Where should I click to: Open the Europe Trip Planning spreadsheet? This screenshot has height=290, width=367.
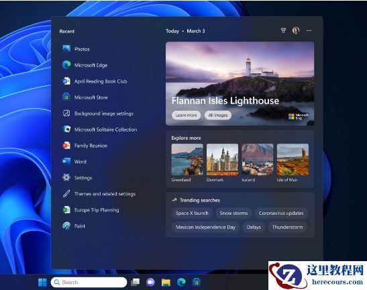[x=91, y=210]
